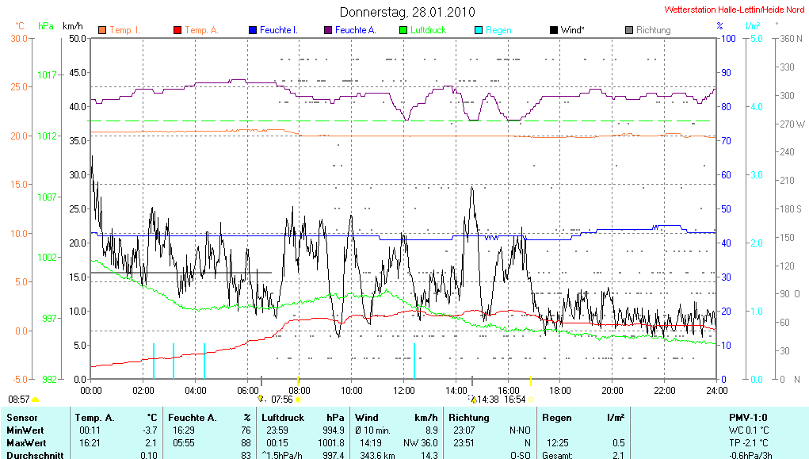Click the gray Richtung legend swatch
The width and height of the screenshot is (809, 459).
[629, 30]
